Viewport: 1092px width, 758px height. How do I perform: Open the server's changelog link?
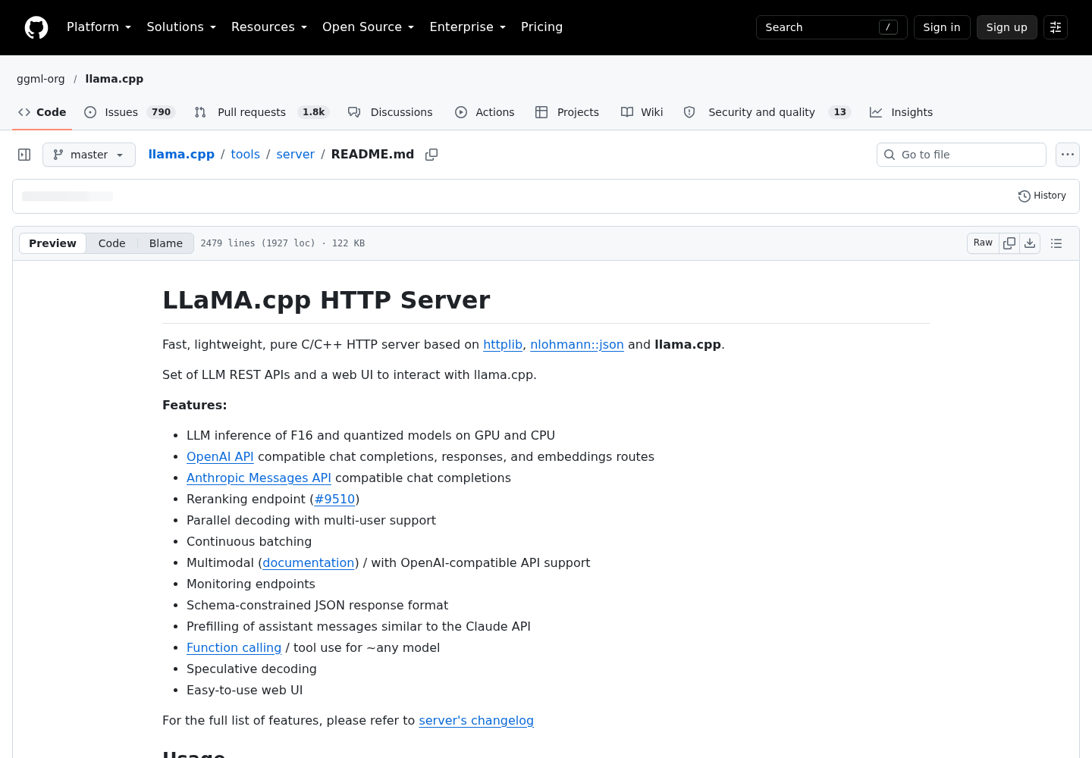click(476, 721)
